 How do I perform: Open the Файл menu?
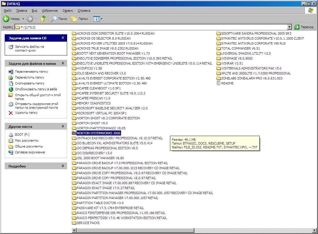8,11
